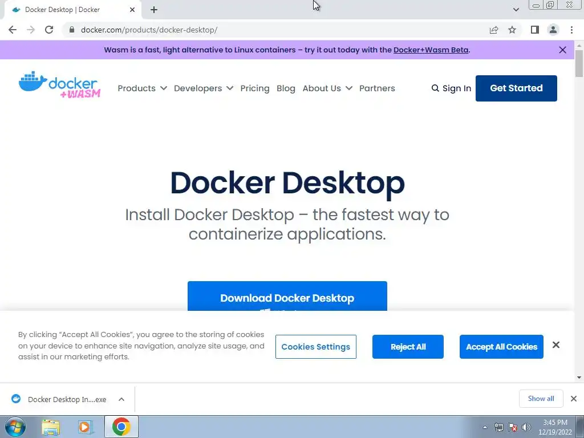Click the Show desktop button
This screenshot has height=438, width=584.
[x=580, y=427]
